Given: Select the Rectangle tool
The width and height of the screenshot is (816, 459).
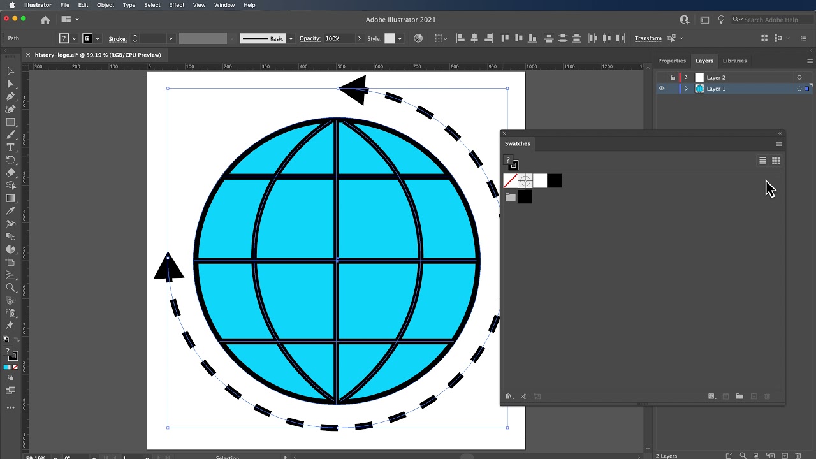Looking at the screenshot, I should point(10,122).
